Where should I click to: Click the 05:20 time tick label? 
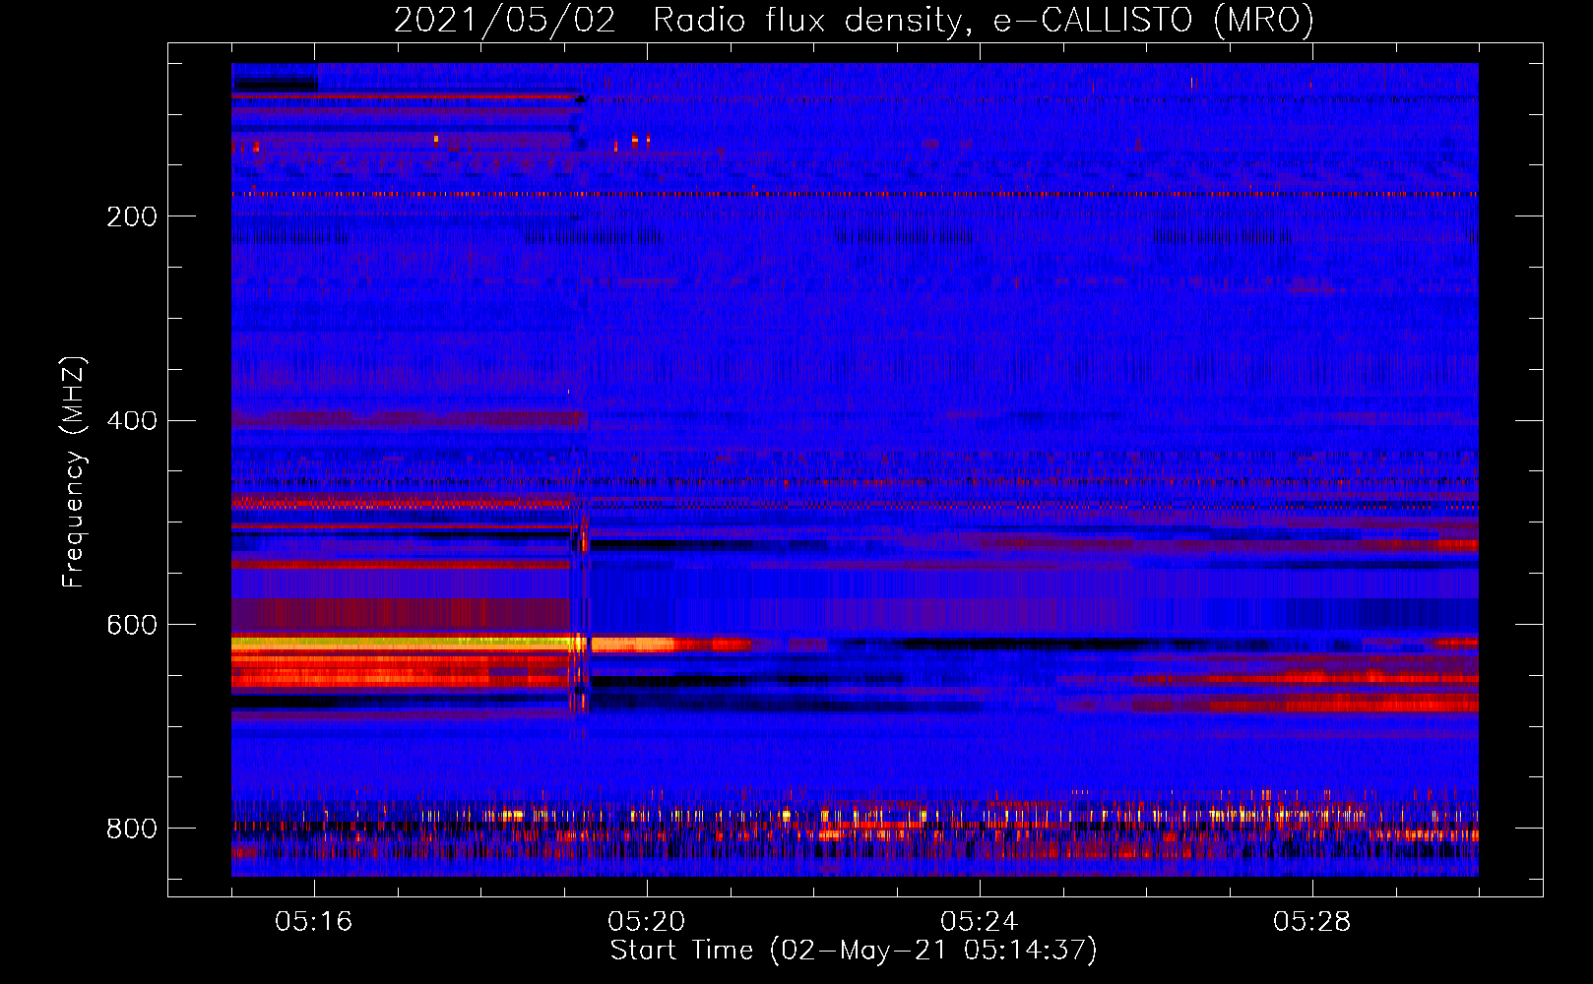(x=647, y=921)
